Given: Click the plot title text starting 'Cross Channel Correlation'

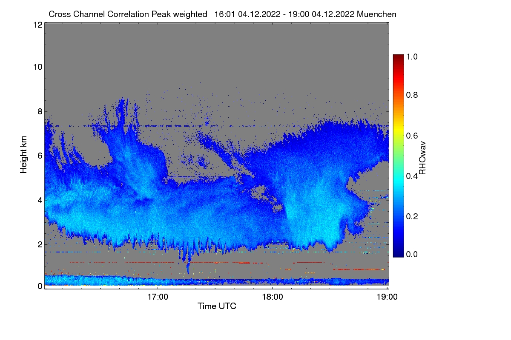Looking at the screenshot, I should (x=222, y=14).
